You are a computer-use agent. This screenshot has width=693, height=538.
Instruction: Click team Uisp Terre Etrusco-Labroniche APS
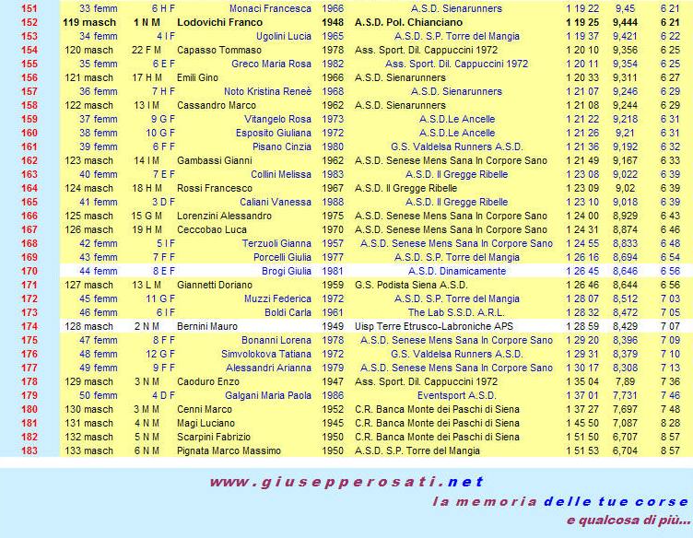(x=433, y=326)
